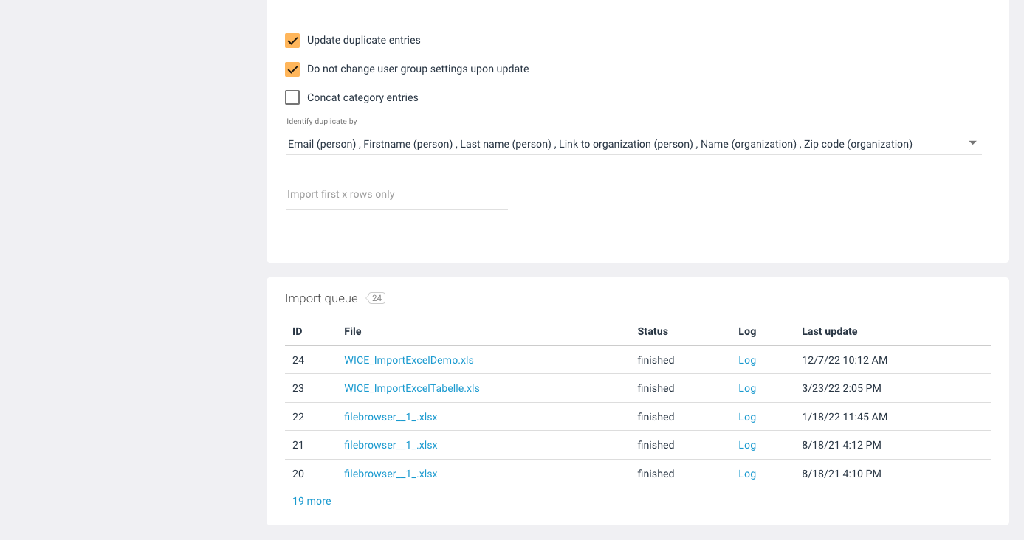Click the Status column header
The width and height of the screenshot is (1024, 540).
(653, 331)
